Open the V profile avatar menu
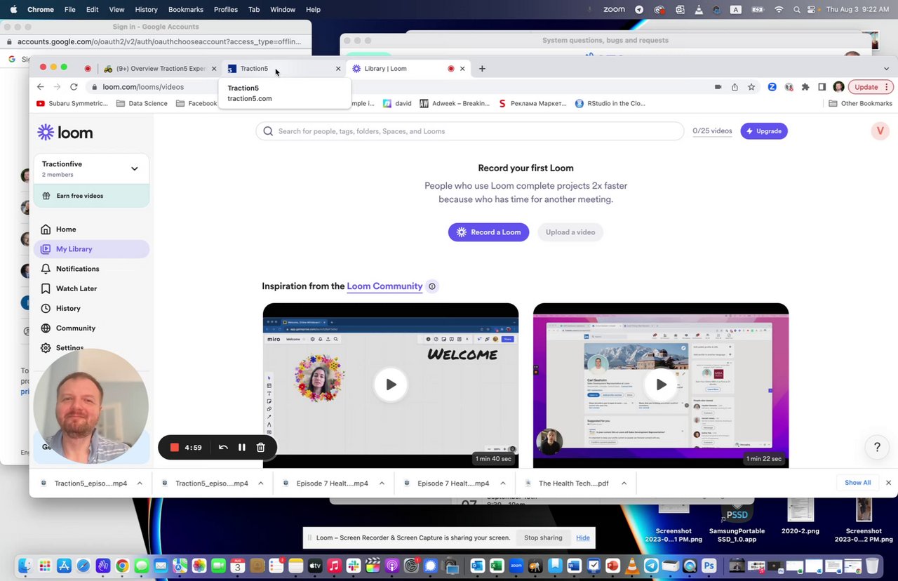 click(x=880, y=131)
